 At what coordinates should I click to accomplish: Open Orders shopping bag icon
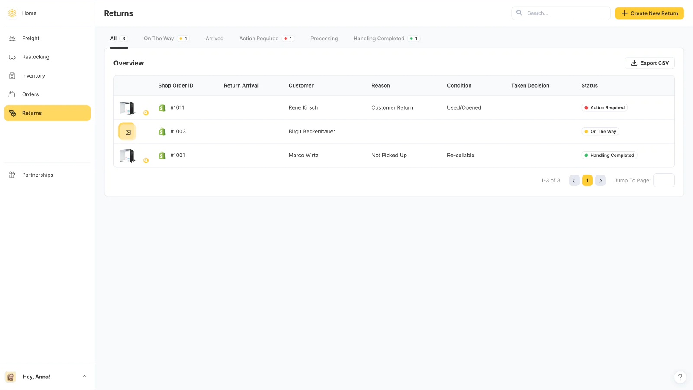(12, 94)
